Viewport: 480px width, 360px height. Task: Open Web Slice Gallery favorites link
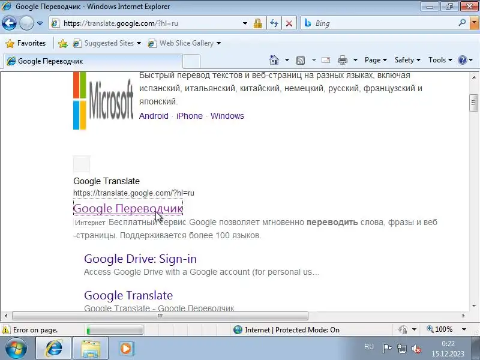(184, 43)
